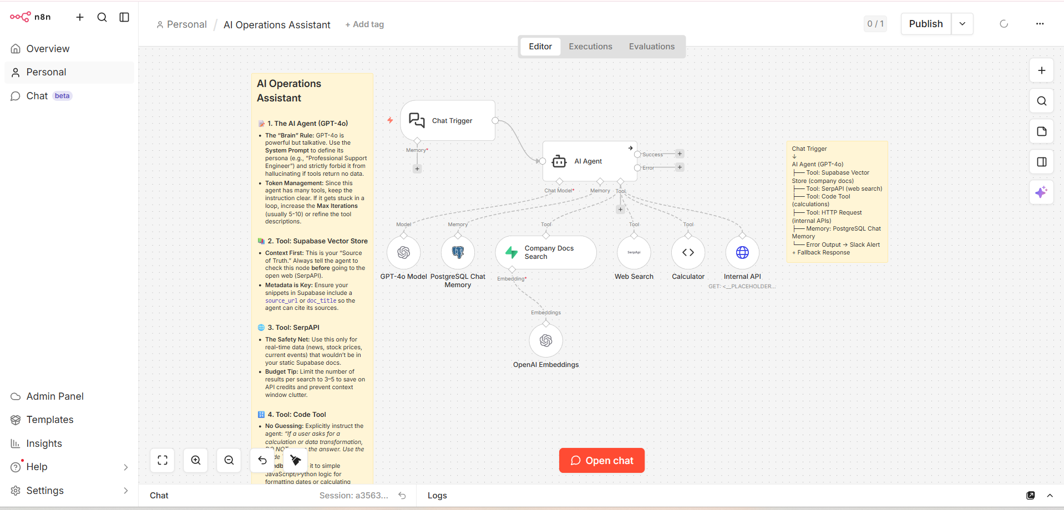Expand the bottom chat panel chevron
The image size is (1064, 510).
click(1050, 496)
